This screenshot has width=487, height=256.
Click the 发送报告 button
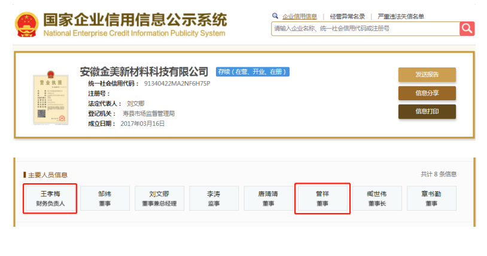pos(427,75)
